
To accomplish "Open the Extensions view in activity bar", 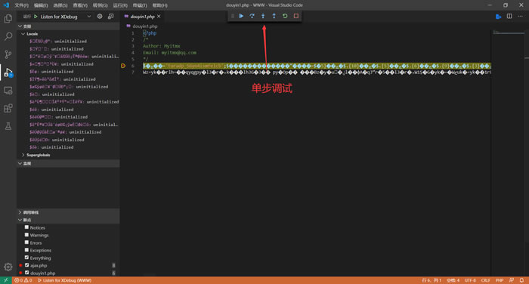I will (x=8, y=108).
